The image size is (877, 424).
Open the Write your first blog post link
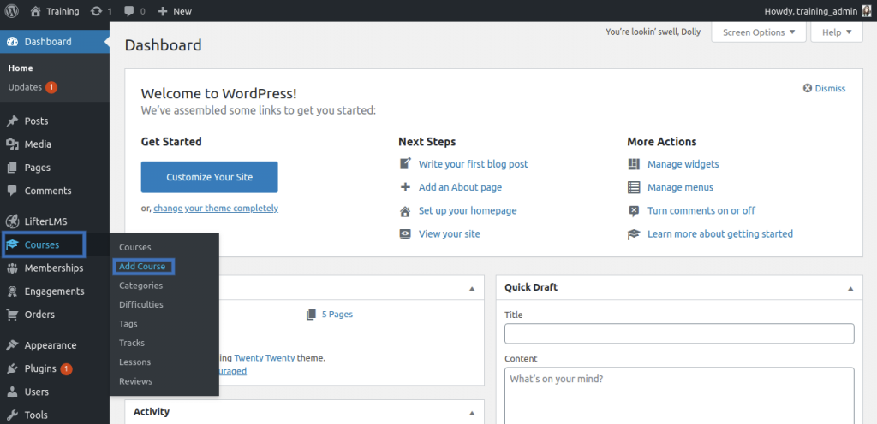coord(473,164)
